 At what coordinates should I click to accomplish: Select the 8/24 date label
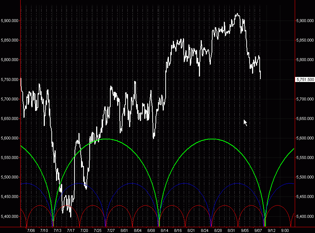[x=204, y=230]
